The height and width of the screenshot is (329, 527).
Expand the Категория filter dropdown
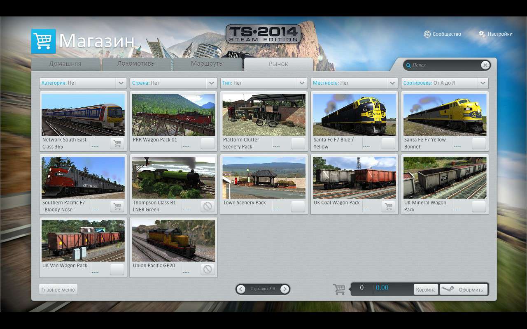tap(121, 83)
